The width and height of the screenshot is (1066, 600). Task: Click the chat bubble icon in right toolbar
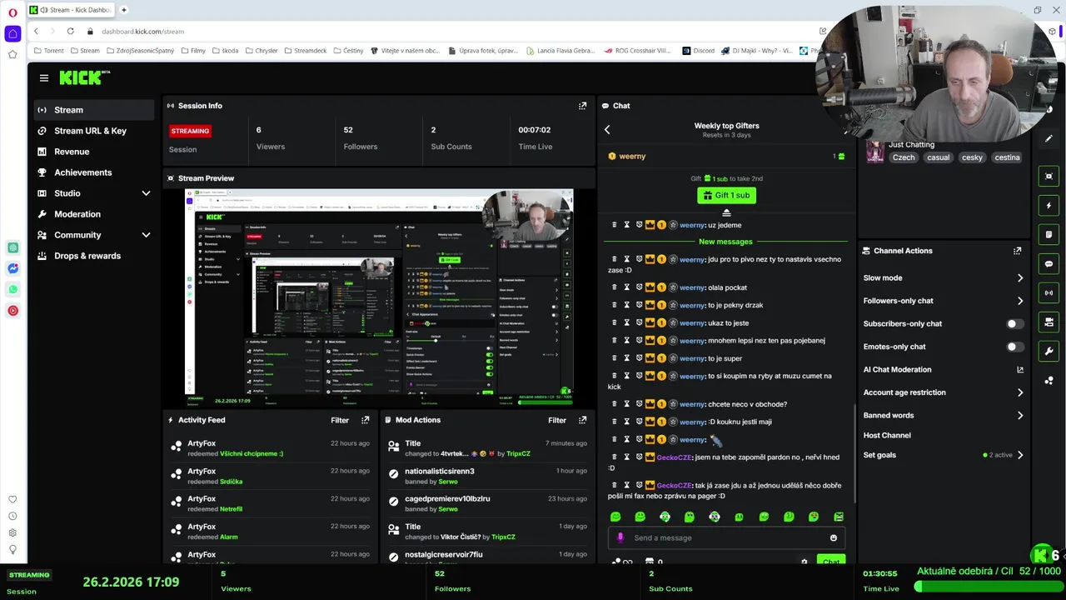point(1049,264)
